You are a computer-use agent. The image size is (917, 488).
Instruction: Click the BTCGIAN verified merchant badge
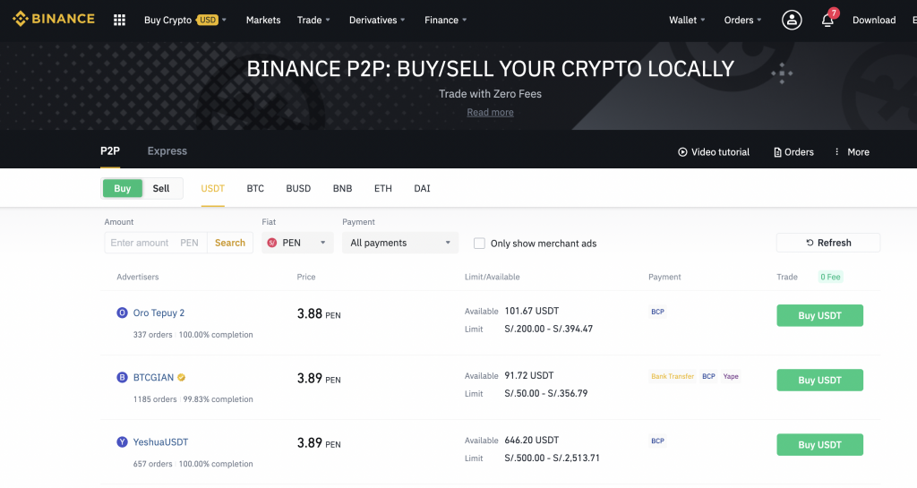[x=181, y=378]
